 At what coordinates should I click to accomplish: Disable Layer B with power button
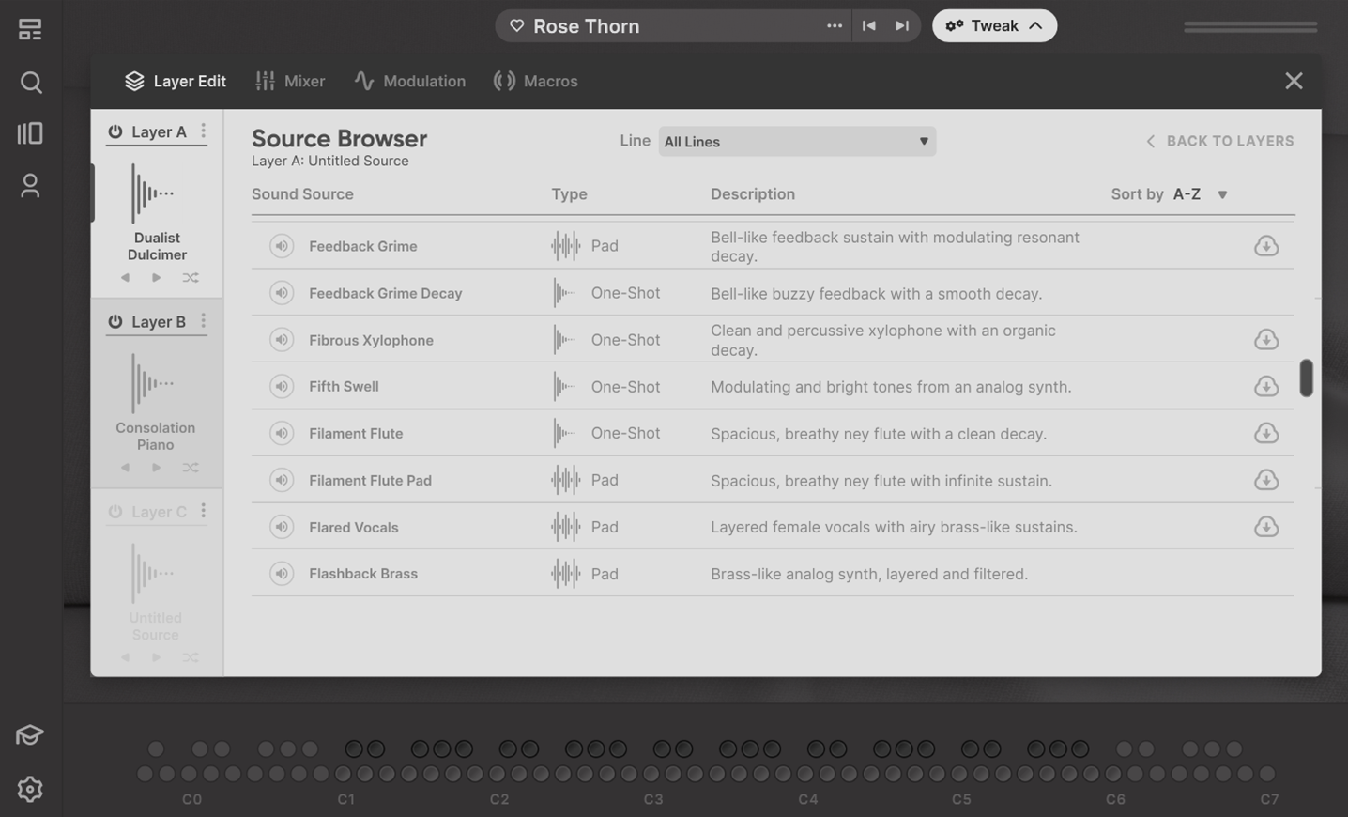click(115, 322)
